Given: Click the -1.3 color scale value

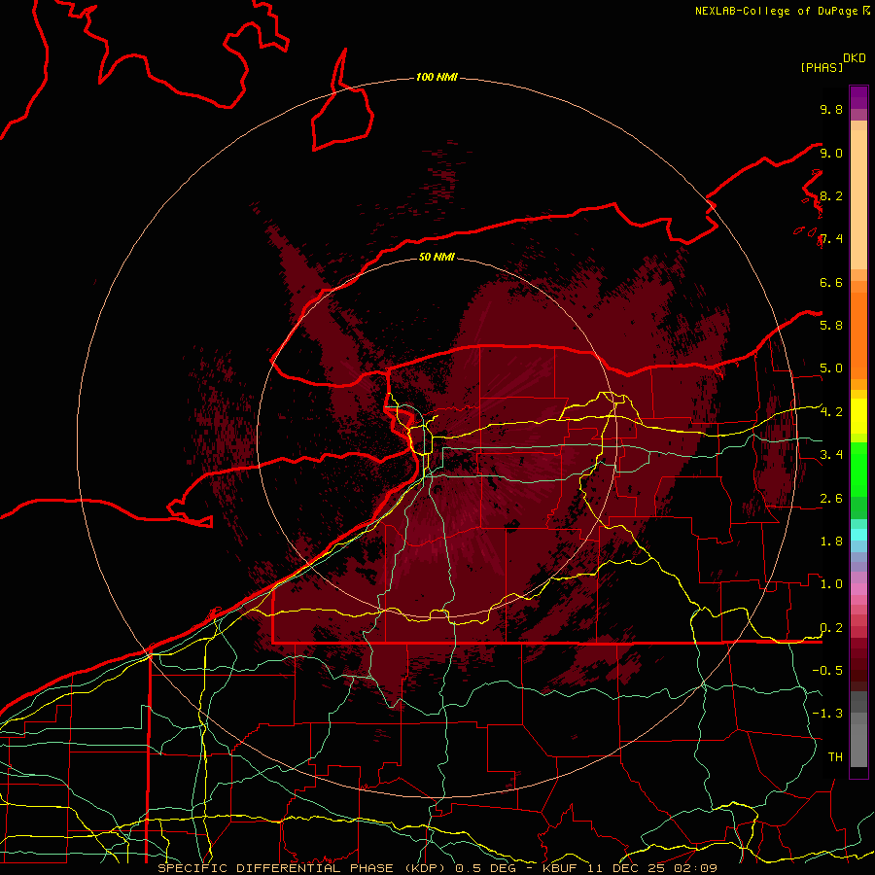Looking at the screenshot, I should point(827,714).
